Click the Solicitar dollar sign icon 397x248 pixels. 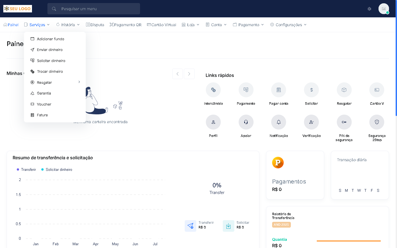click(x=311, y=90)
